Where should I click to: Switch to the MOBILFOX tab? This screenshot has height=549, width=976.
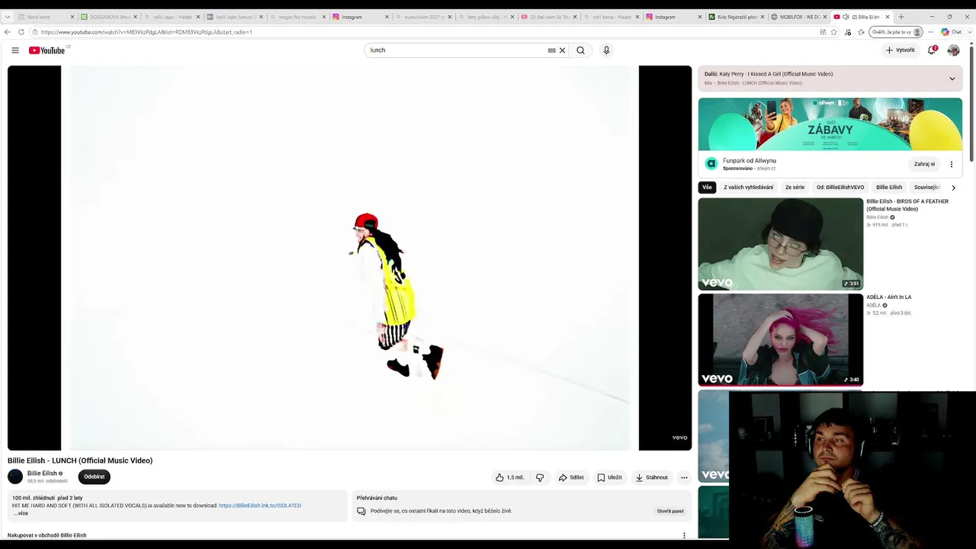798,17
